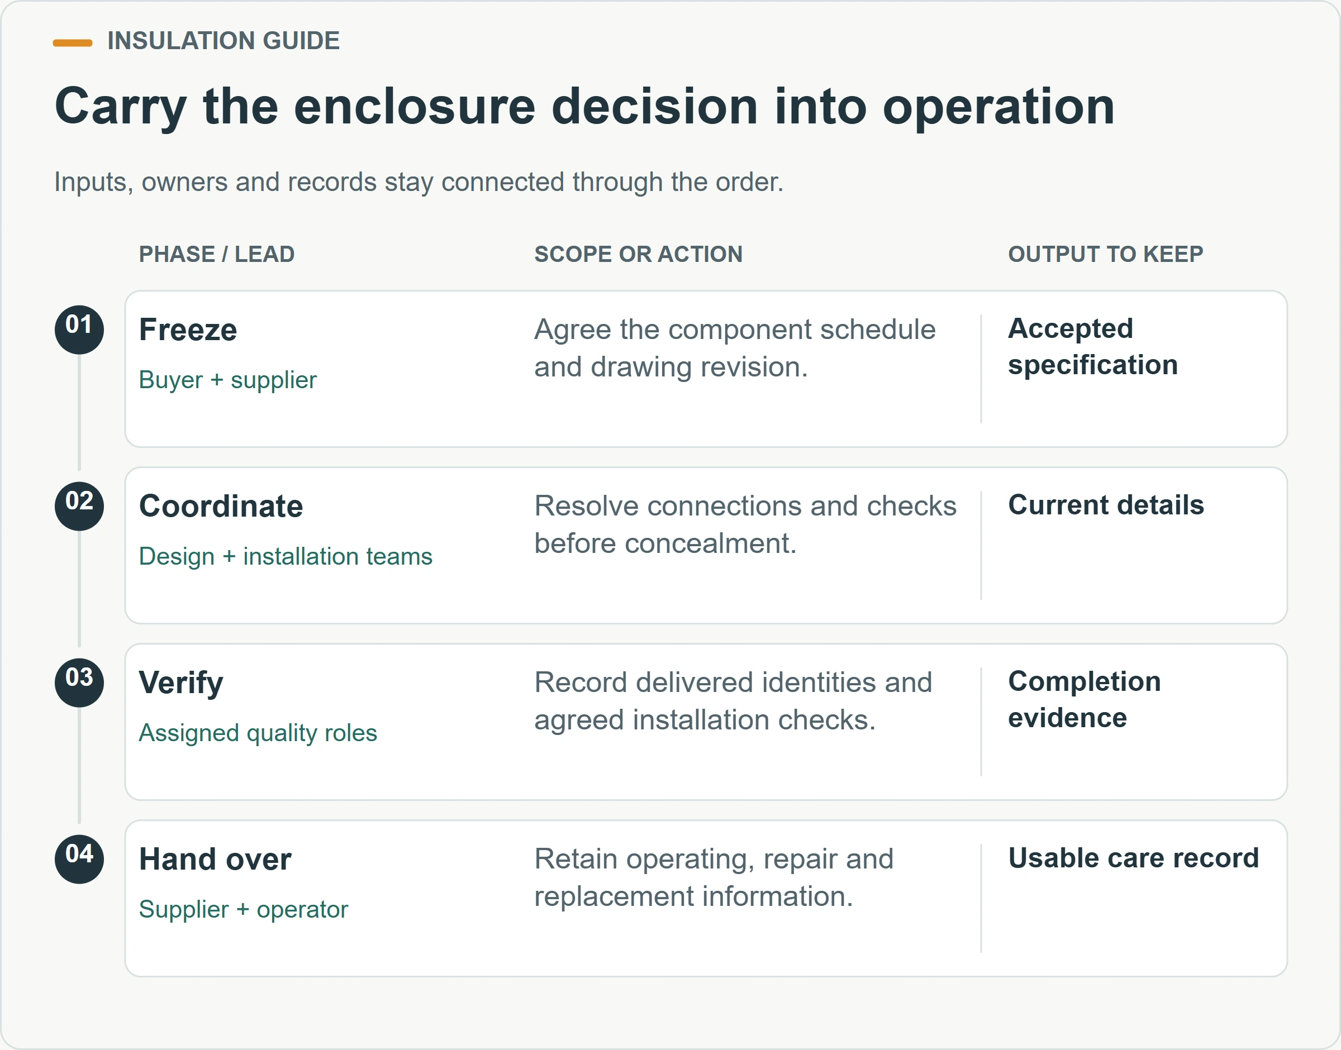Click the step 03 number badge

point(79,682)
